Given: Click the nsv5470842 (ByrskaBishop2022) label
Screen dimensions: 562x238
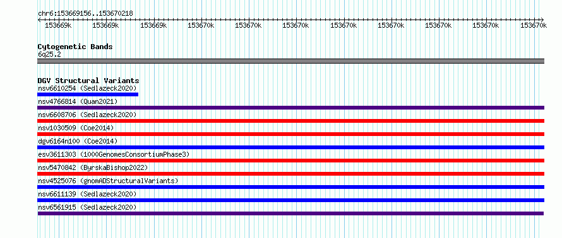Looking at the screenshot, I should pos(93,167).
